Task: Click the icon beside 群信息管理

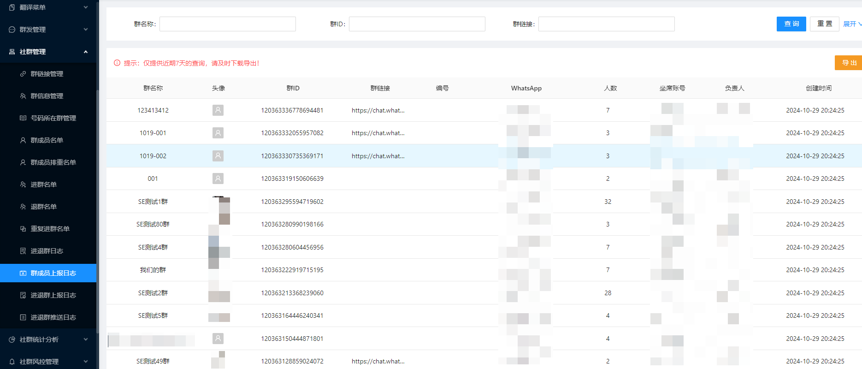Action: [23, 96]
